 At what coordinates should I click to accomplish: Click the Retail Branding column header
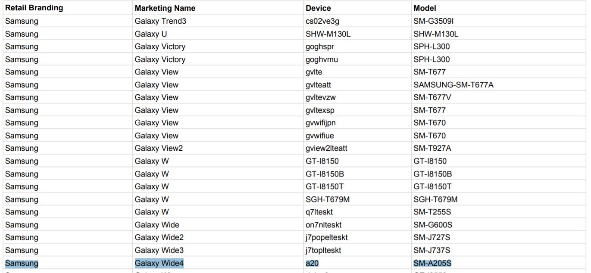click(x=34, y=8)
